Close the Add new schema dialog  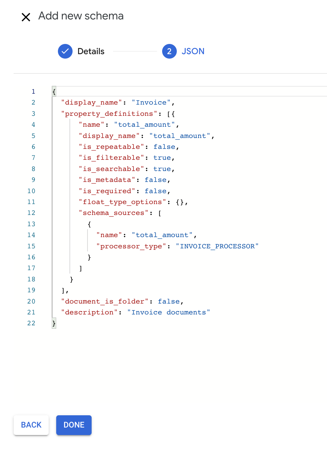[26, 17]
